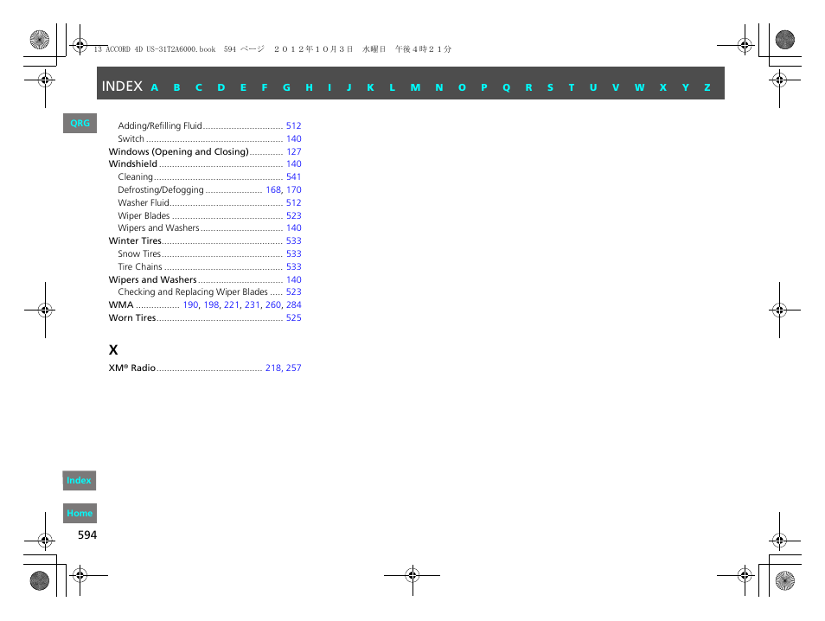Open WMA page 221 link

click(232, 304)
